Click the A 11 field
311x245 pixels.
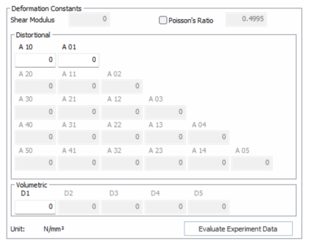tap(78, 86)
